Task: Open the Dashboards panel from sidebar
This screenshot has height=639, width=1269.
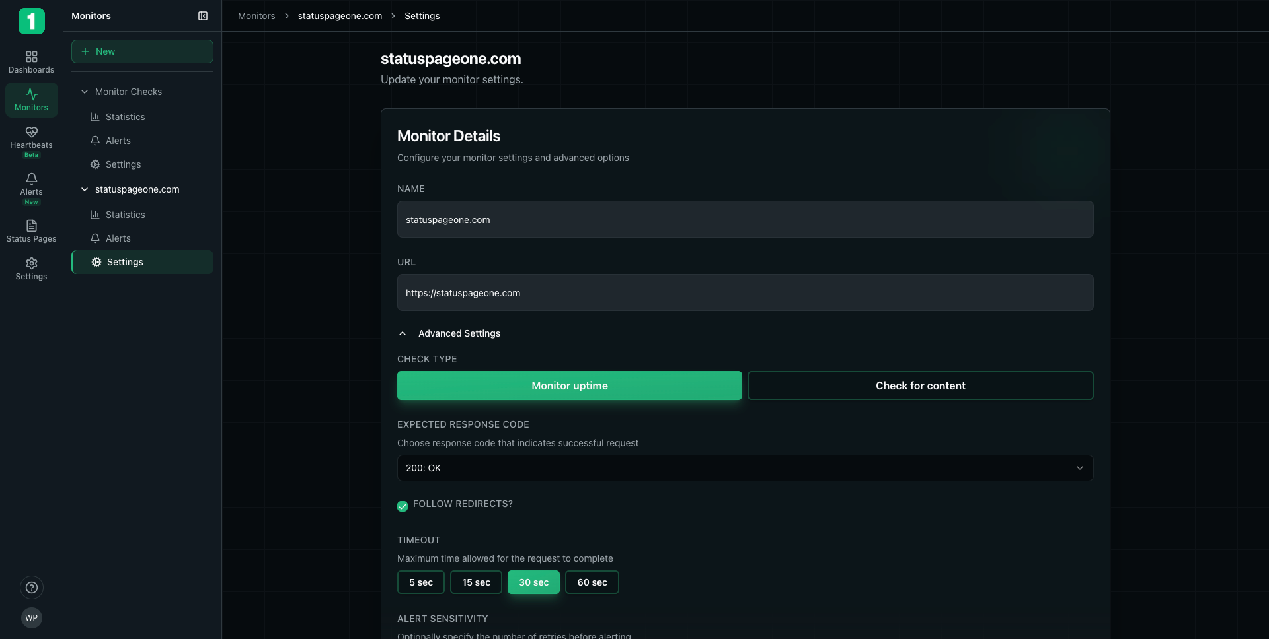Action: (x=31, y=61)
